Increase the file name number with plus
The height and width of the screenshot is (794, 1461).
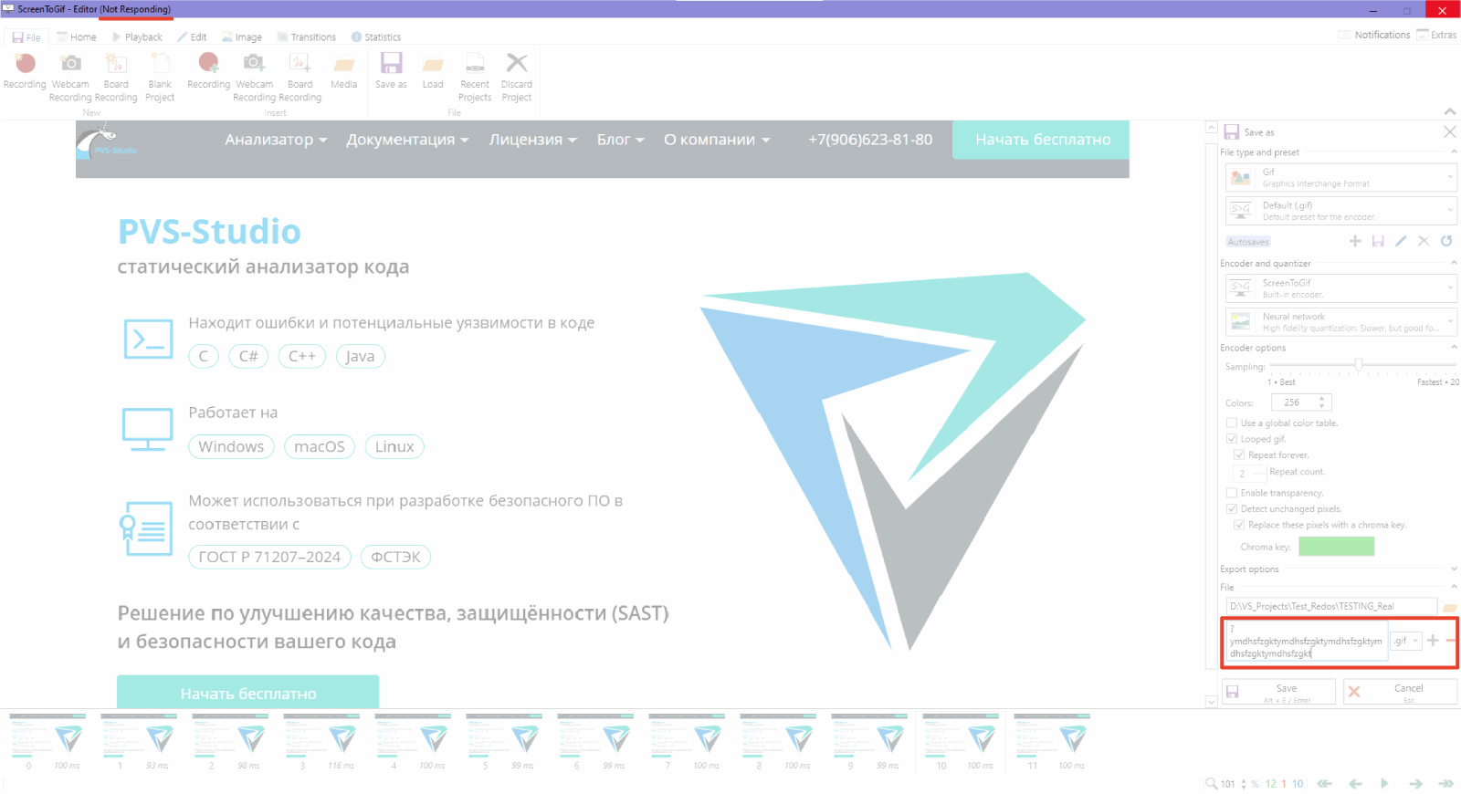[x=1433, y=641]
